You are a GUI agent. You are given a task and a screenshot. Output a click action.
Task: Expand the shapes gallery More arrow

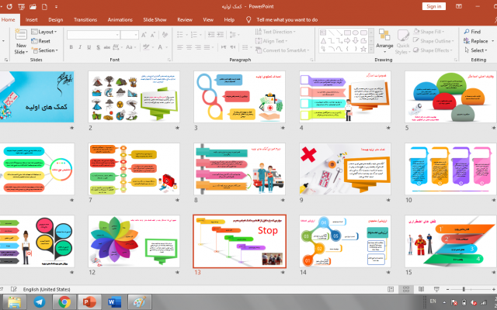(x=371, y=49)
